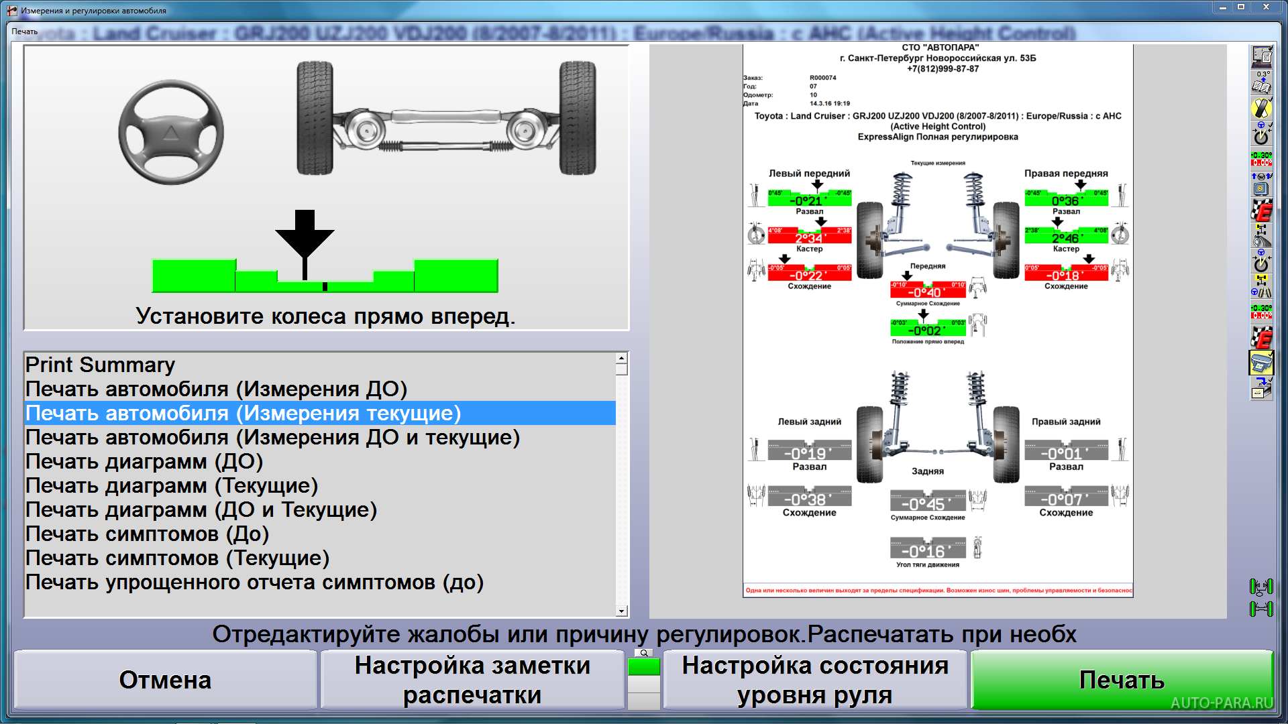Click right front toe value -0°18'
The height and width of the screenshot is (724, 1288).
1066,276
